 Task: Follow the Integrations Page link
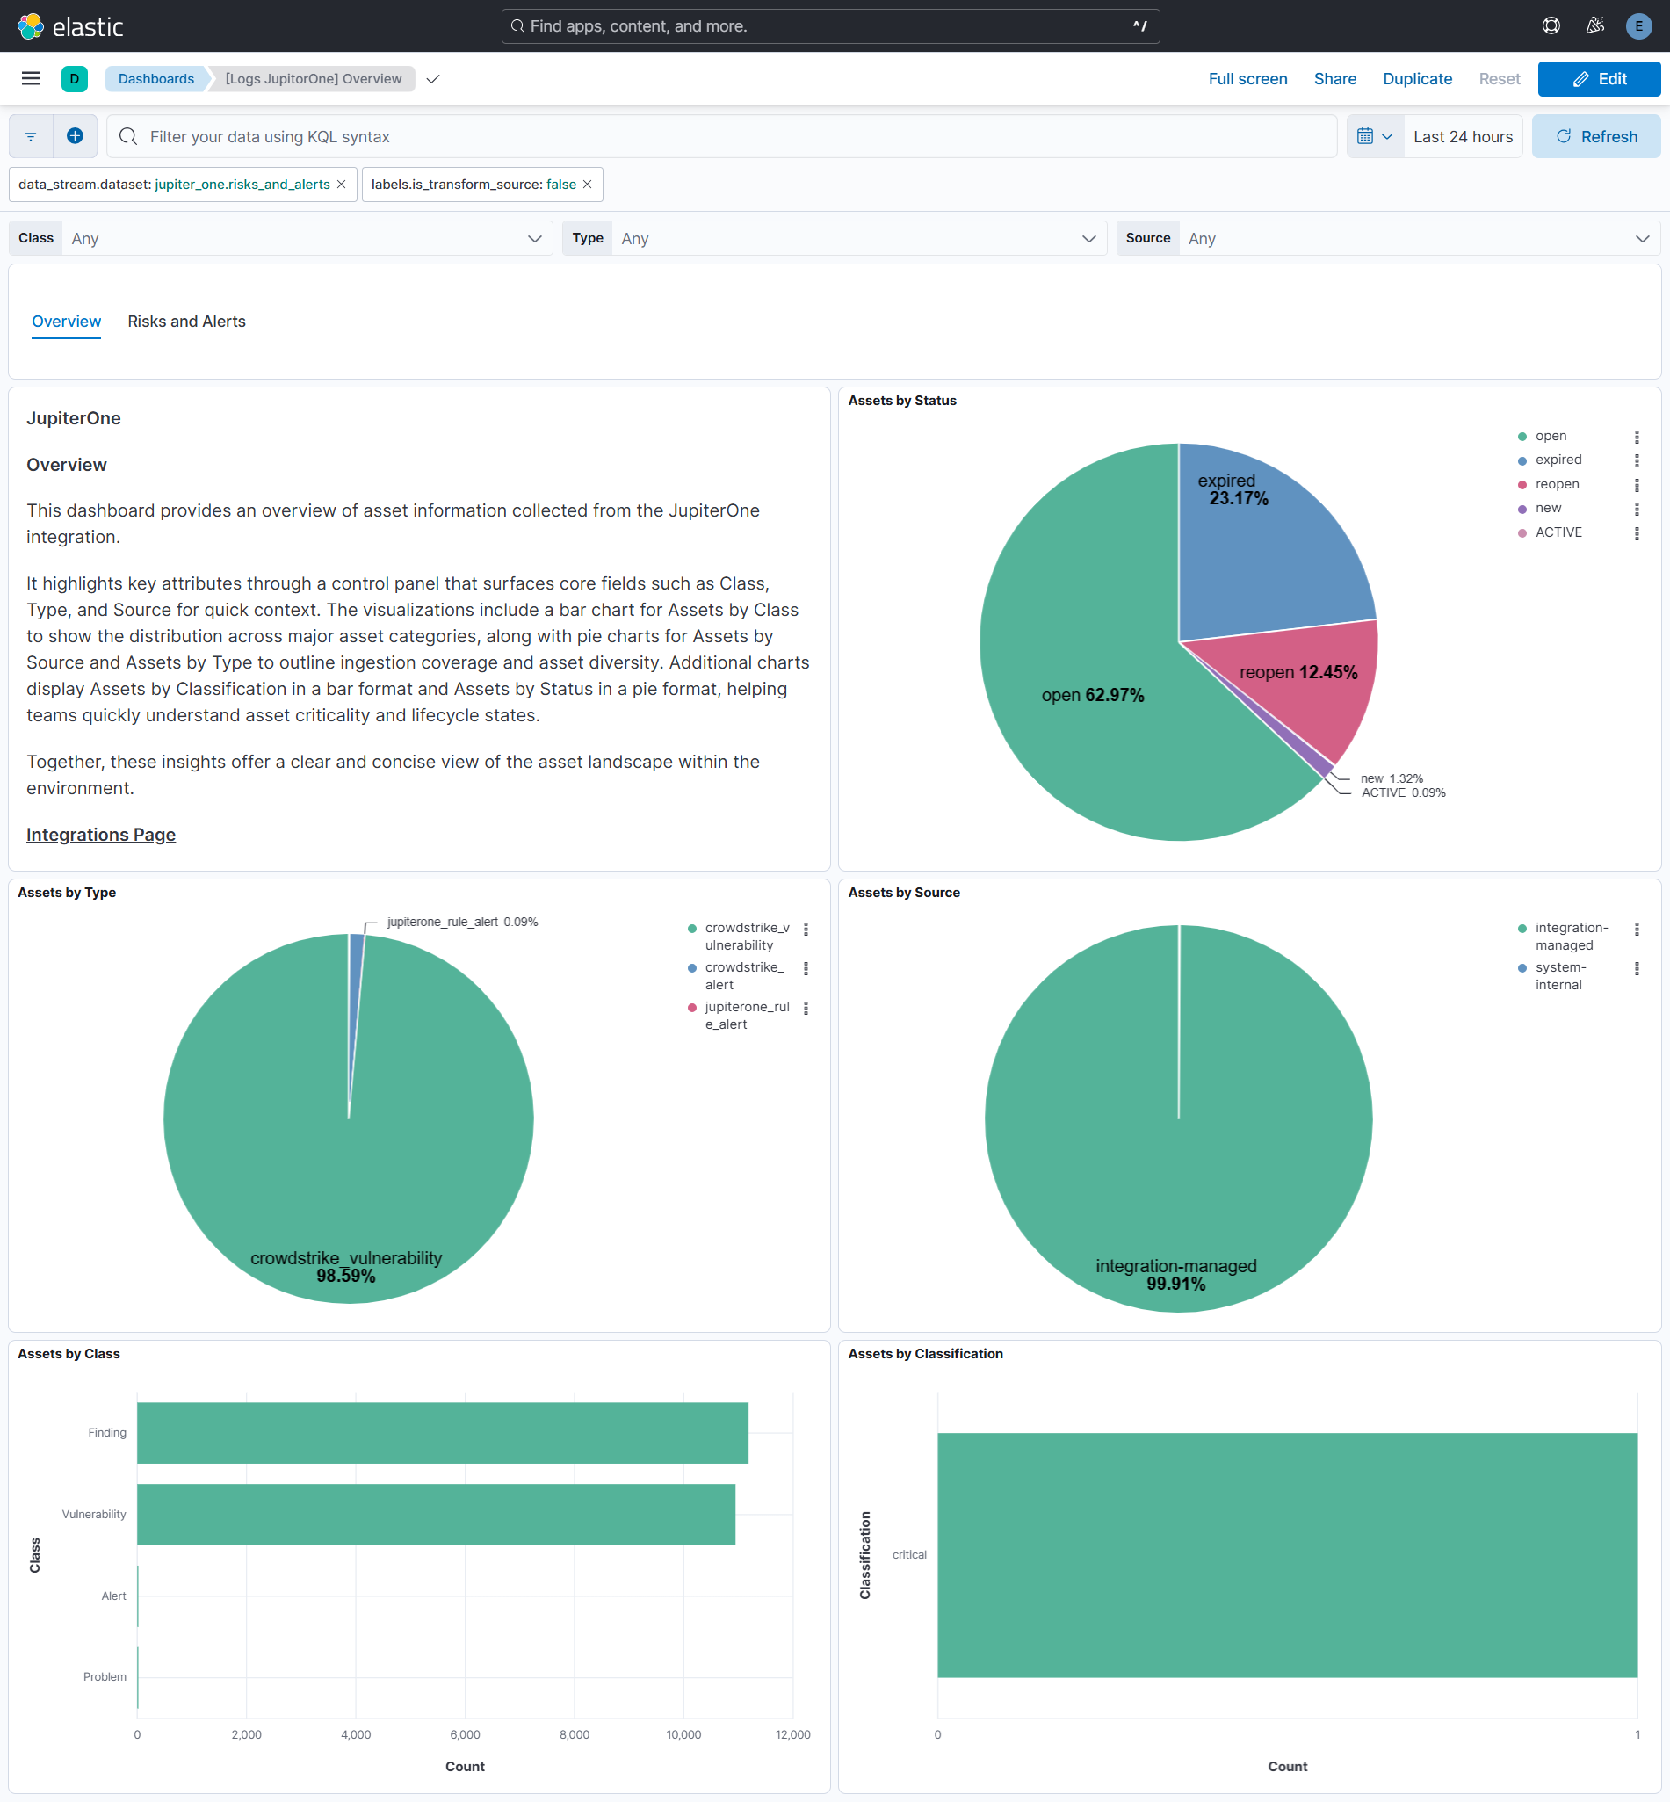[x=100, y=834]
